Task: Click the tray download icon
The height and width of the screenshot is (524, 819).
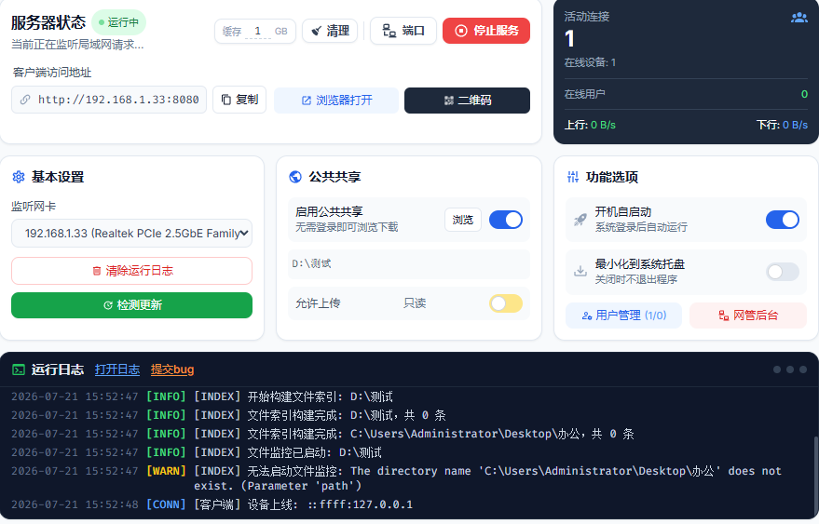Action: 580,272
